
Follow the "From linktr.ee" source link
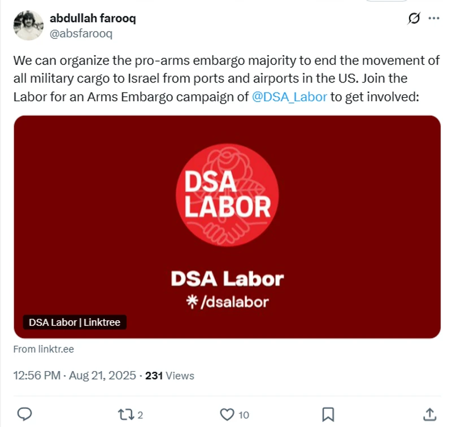coord(44,349)
